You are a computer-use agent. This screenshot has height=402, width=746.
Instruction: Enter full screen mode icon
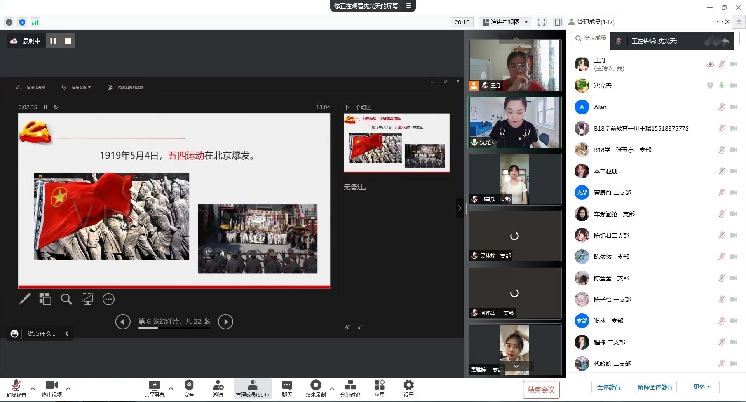click(541, 22)
